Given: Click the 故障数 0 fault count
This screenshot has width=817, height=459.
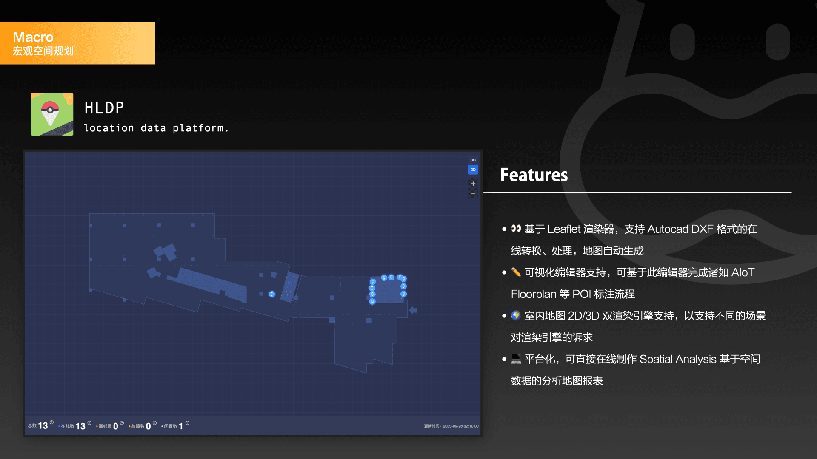Looking at the screenshot, I should point(140,426).
